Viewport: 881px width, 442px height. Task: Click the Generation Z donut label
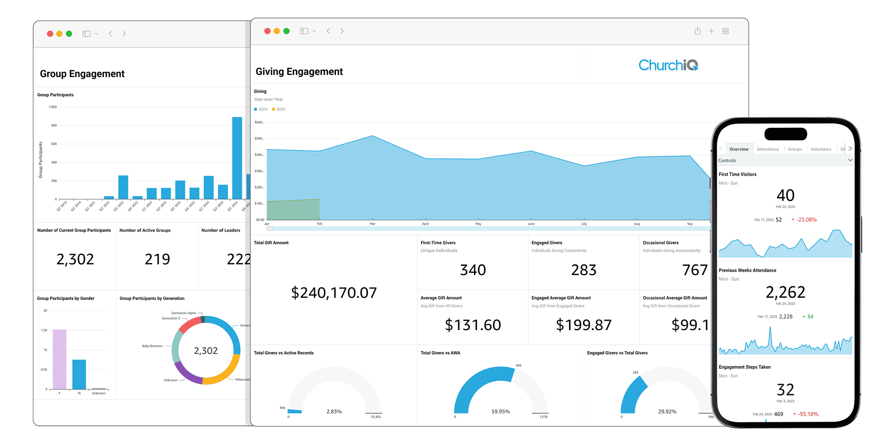[171, 318]
